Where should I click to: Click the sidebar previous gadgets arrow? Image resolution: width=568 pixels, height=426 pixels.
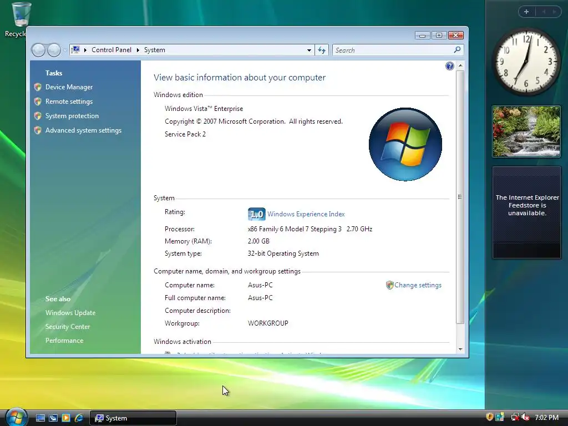pyautogui.click(x=544, y=12)
